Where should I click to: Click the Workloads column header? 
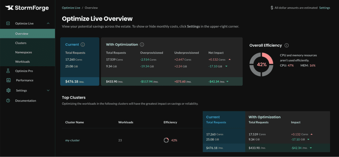[125, 122]
